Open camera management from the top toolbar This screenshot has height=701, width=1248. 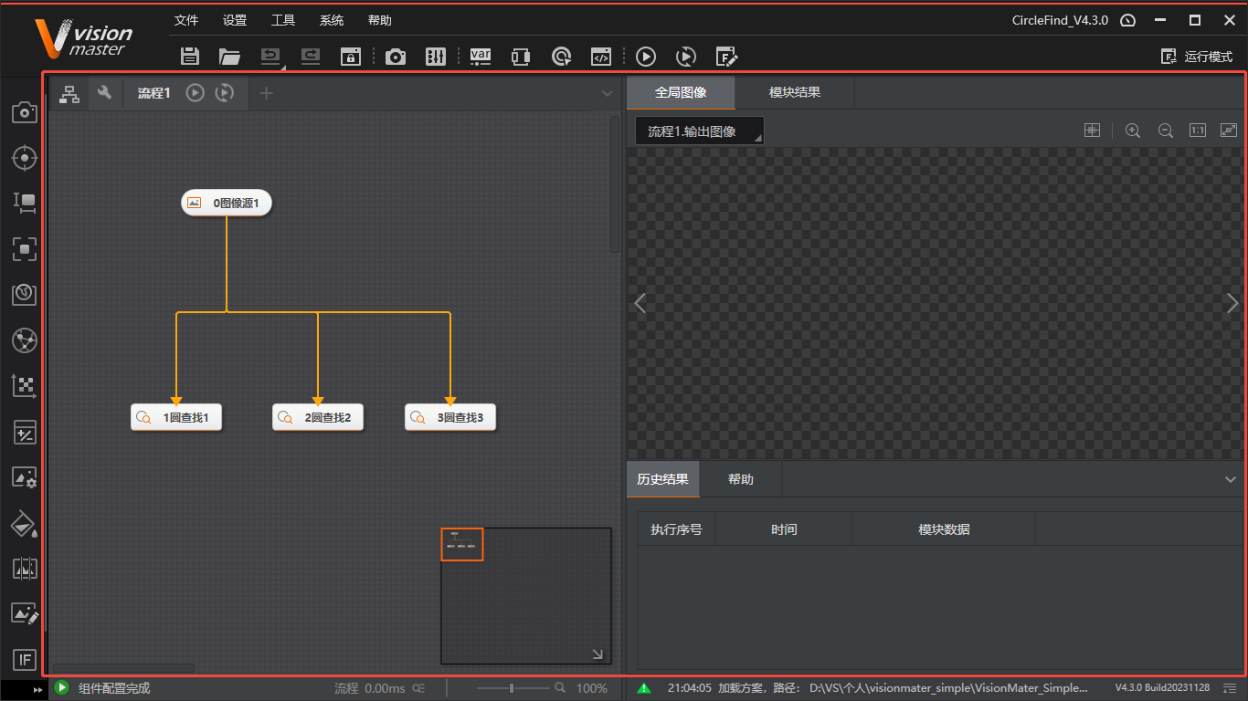[396, 57]
